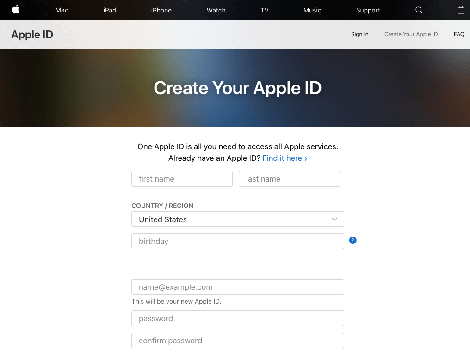Focus the password field

pyautogui.click(x=238, y=318)
